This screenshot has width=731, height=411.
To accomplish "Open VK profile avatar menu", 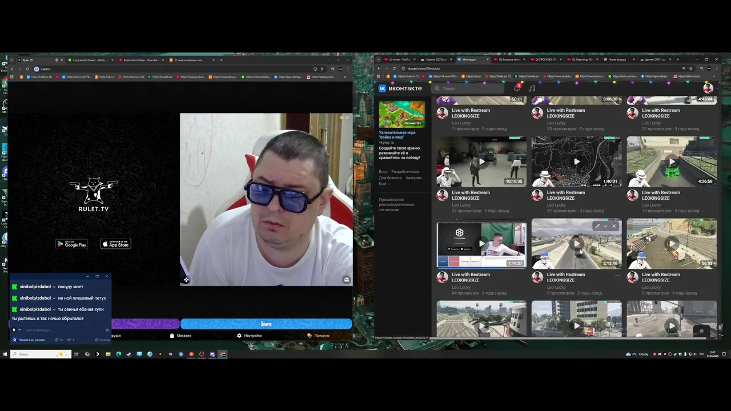I will click(x=708, y=88).
